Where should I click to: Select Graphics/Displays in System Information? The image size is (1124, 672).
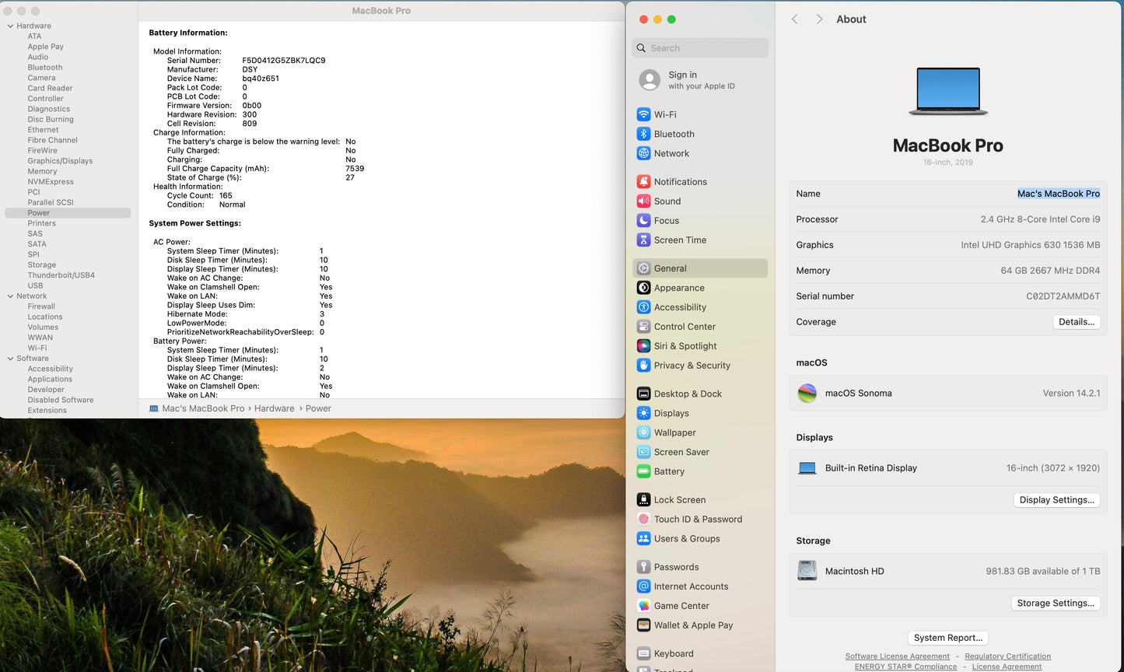(x=60, y=161)
